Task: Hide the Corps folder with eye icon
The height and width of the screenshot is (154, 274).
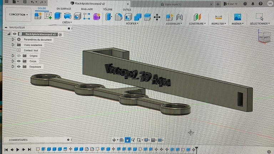Action: (19, 61)
